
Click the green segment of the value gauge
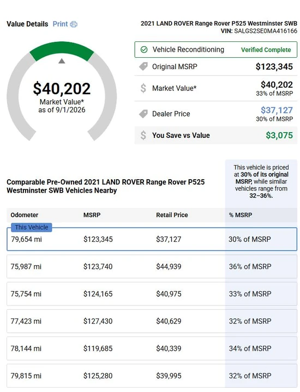coord(62,50)
